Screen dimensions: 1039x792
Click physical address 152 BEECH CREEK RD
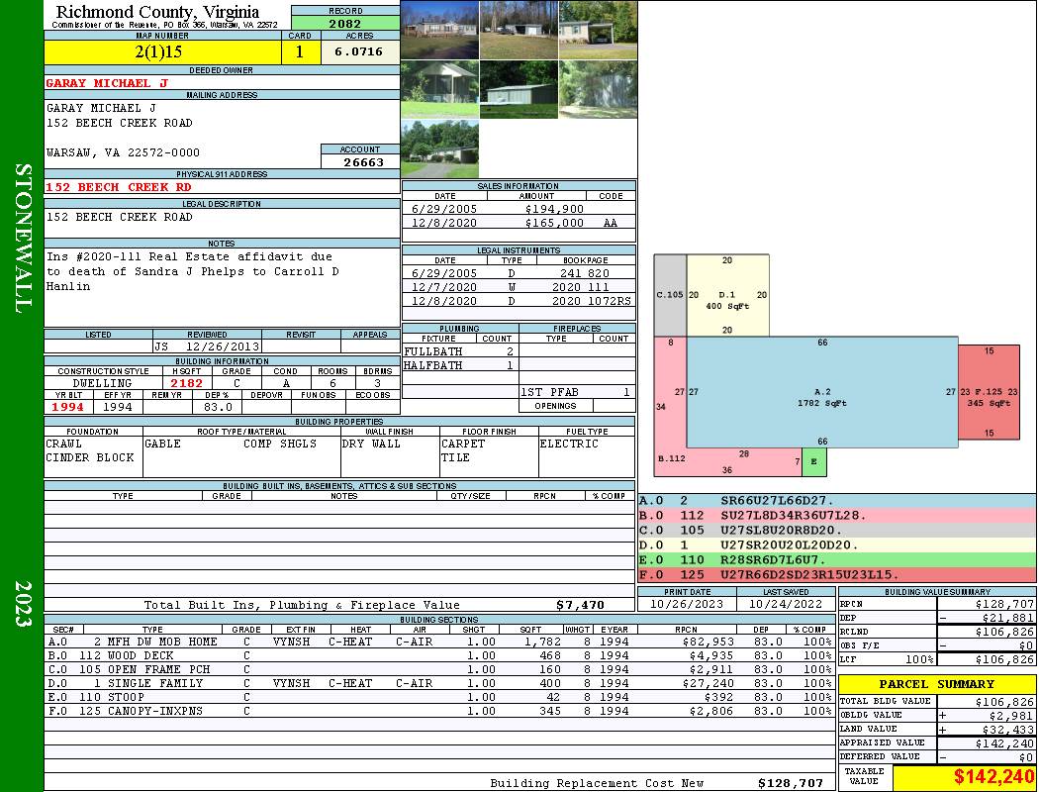pos(119,187)
